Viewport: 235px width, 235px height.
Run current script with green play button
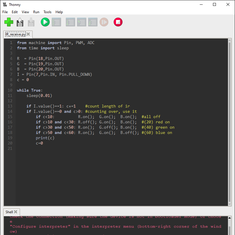point(45,22)
